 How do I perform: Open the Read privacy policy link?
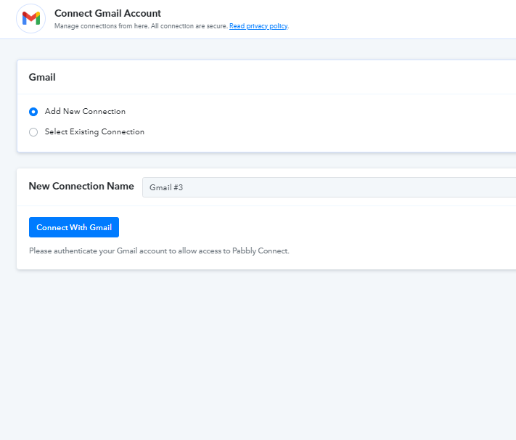click(258, 26)
